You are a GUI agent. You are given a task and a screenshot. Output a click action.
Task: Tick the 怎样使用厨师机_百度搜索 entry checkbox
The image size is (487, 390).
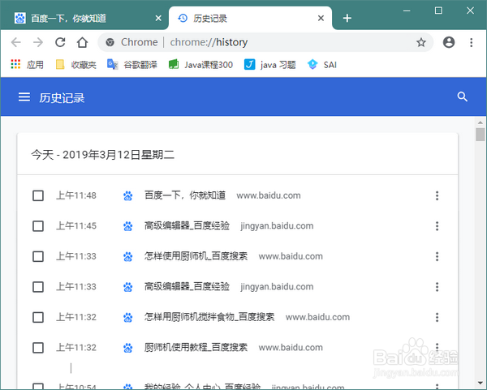(38, 256)
